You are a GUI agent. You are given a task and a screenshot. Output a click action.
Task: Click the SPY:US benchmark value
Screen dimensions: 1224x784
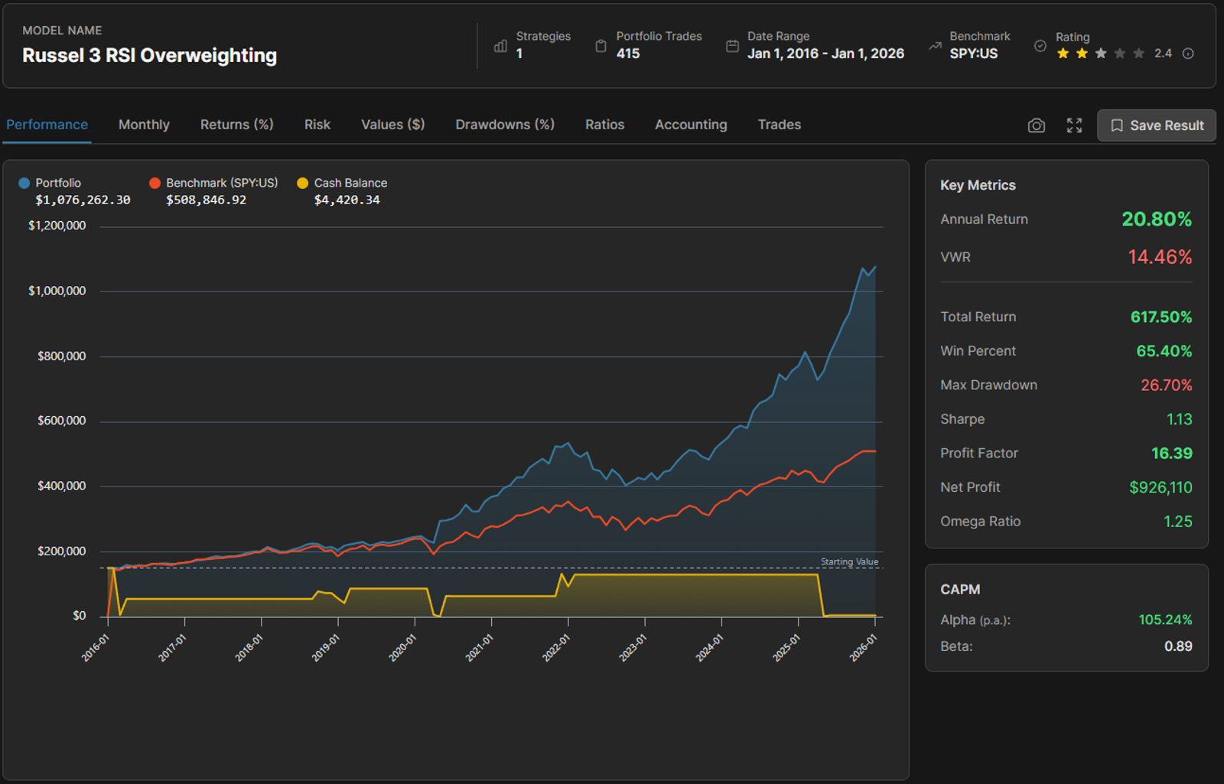coord(974,54)
